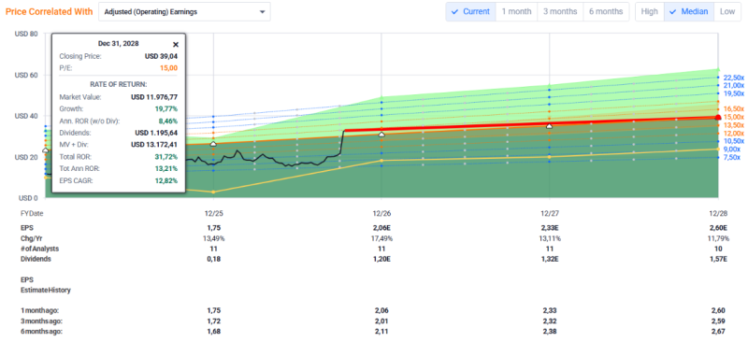
Task: Click the 12/26 fiscal year date
Action: [x=381, y=213]
